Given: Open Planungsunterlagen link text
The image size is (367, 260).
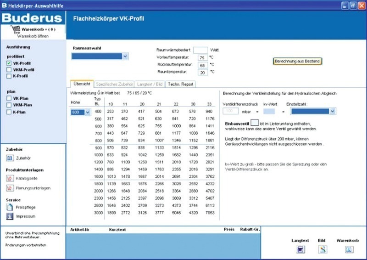Looking at the screenshot, I should click(x=33, y=188).
